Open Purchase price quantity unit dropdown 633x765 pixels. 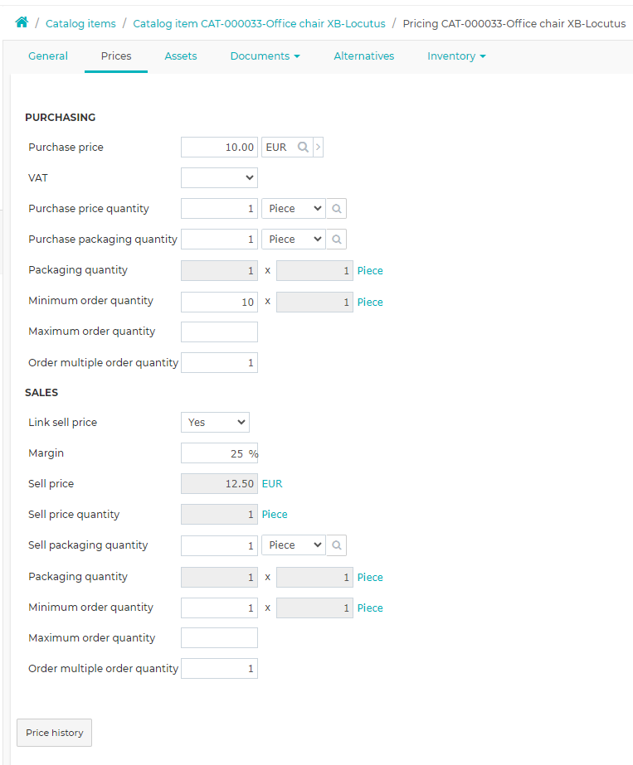click(x=294, y=209)
